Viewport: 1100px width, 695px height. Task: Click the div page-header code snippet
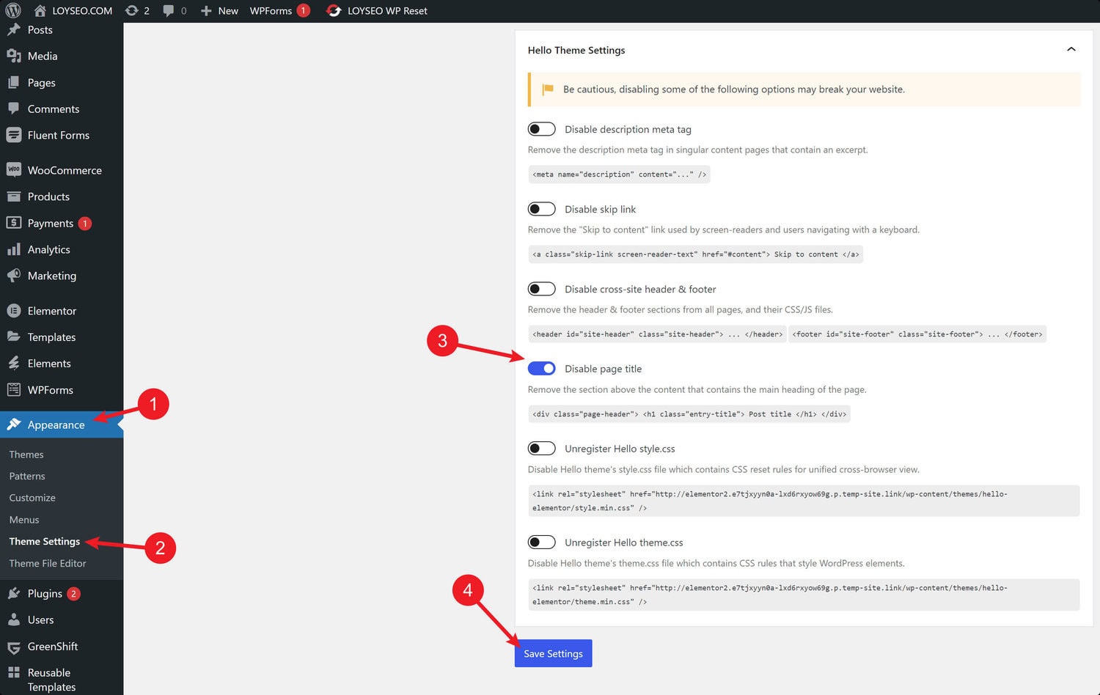coord(689,414)
